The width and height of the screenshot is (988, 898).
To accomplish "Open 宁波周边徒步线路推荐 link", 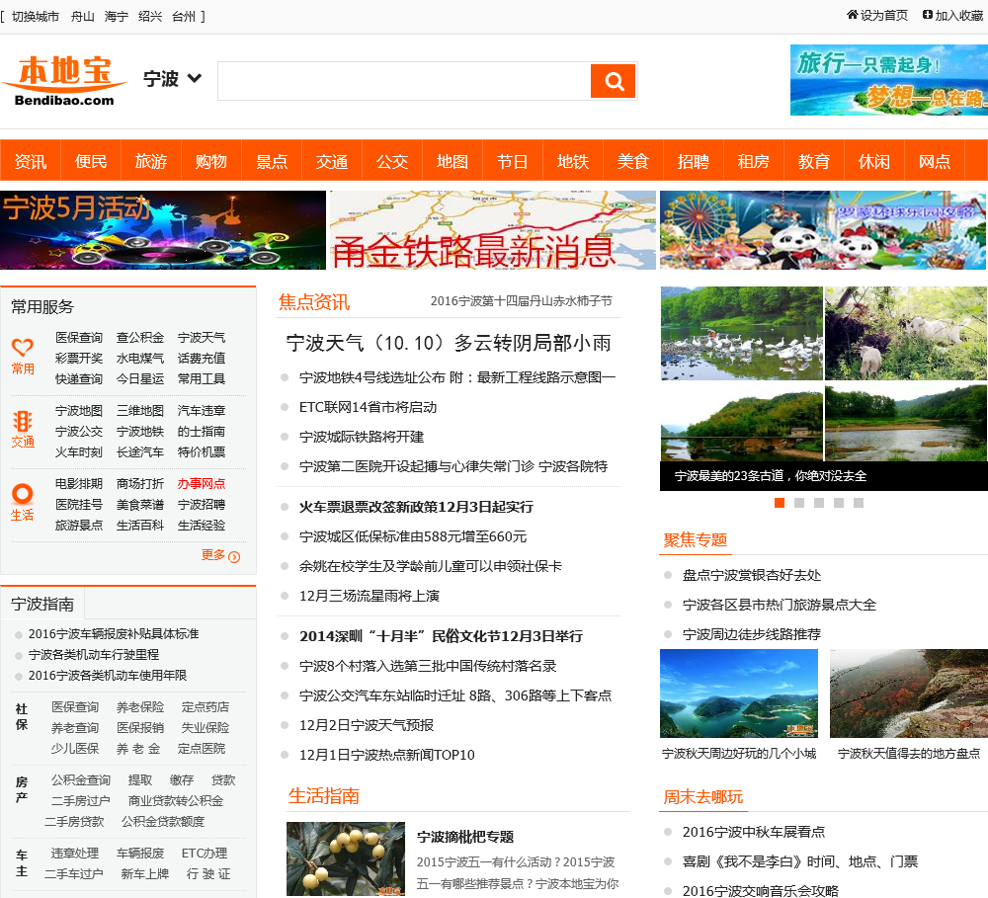I will point(752,634).
